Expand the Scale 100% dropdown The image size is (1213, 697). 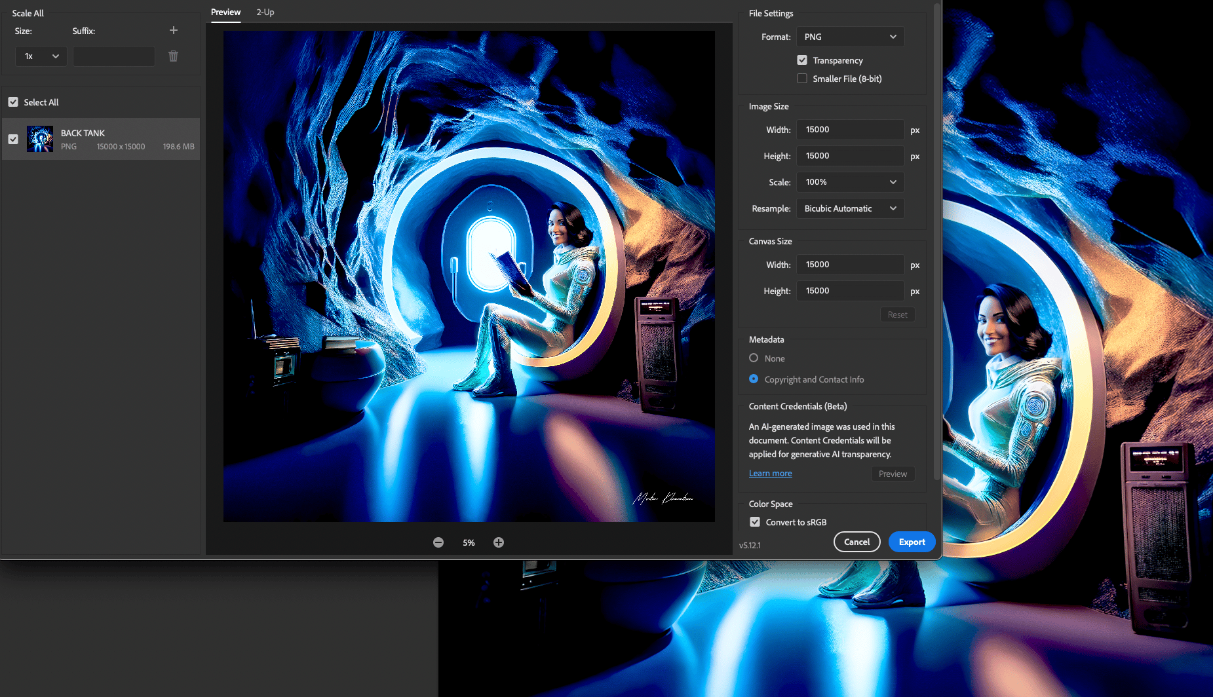[x=850, y=182]
